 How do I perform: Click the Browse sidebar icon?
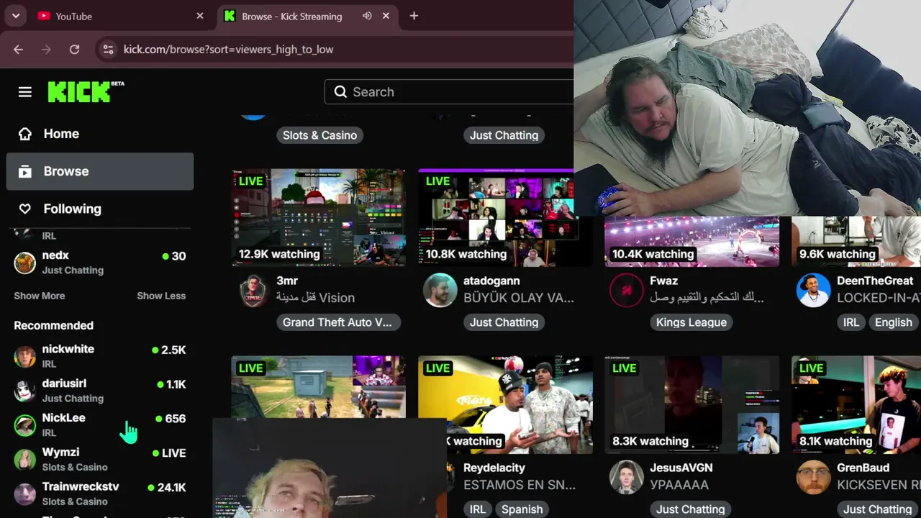(x=25, y=171)
